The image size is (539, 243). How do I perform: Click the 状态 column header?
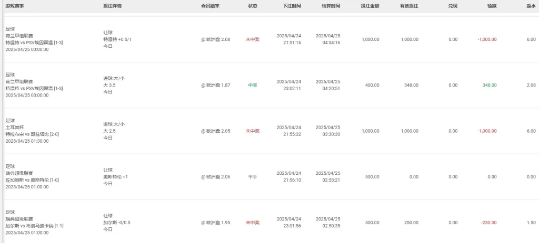tap(253, 6)
